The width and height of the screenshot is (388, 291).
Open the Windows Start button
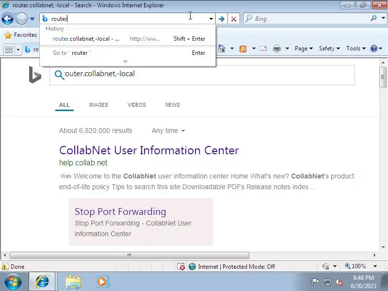click(x=13, y=282)
